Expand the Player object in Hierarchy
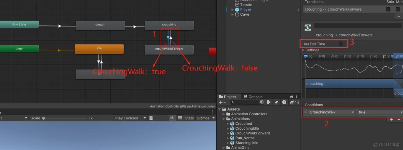The width and height of the screenshot is (403, 150). (232, 10)
